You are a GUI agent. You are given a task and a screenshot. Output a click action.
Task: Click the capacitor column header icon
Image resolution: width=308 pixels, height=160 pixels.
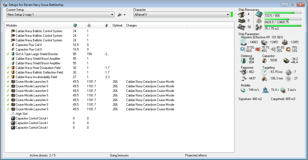click(x=107, y=25)
